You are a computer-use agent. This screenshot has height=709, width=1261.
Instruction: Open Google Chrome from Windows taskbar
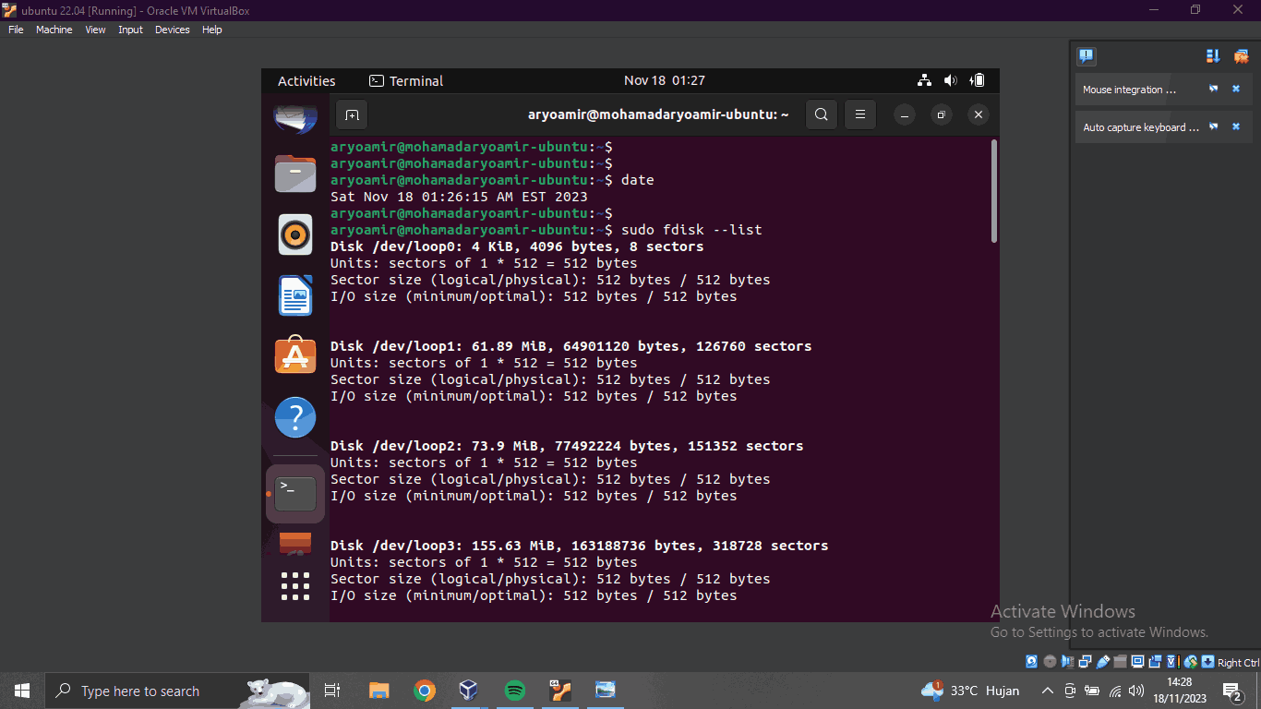tap(425, 691)
